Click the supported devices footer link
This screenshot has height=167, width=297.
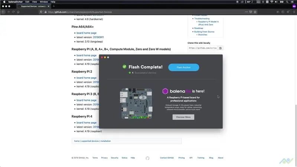pos(90,141)
